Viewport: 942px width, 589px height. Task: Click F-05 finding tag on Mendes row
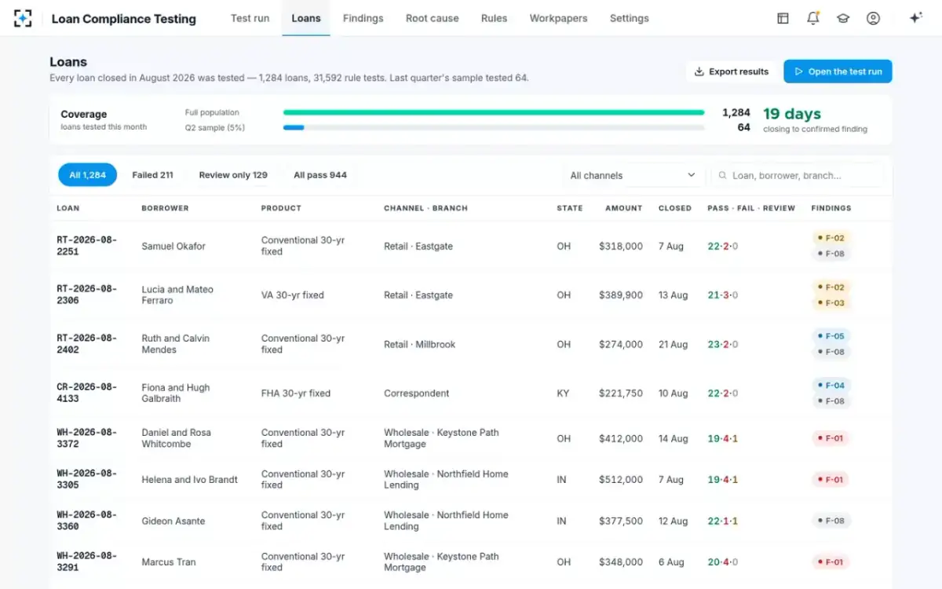click(831, 336)
